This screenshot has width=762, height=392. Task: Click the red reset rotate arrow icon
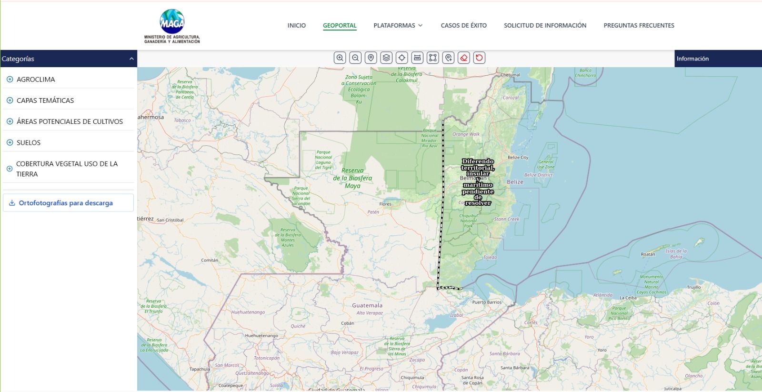pos(479,58)
